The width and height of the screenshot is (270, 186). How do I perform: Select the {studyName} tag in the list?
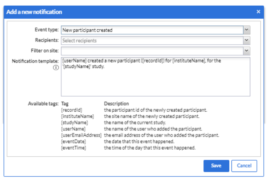(75, 123)
